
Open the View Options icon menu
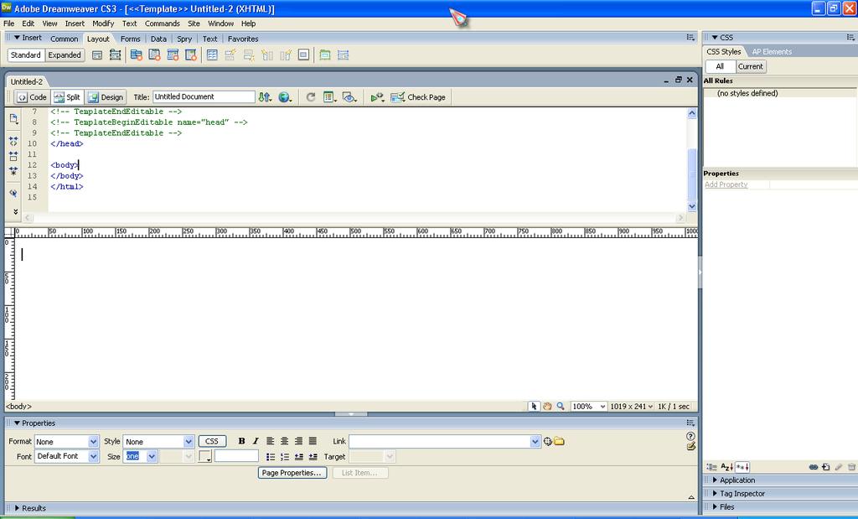pos(329,97)
